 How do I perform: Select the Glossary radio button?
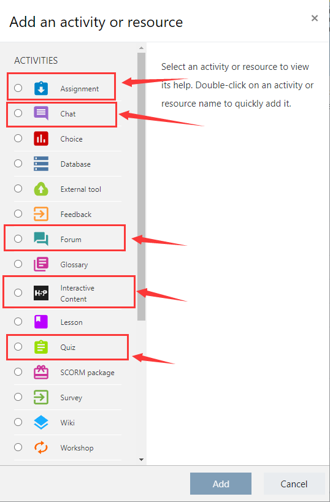[x=18, y=264]
